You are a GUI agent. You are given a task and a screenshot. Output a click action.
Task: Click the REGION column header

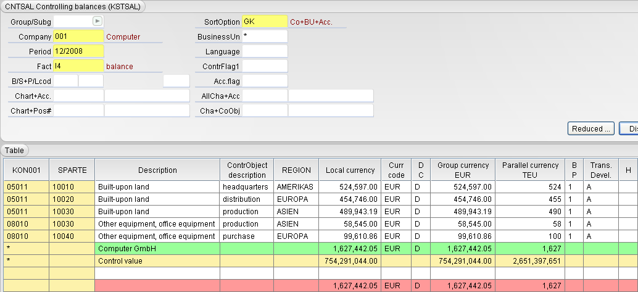pyautogui.click(x=297, y=170)
